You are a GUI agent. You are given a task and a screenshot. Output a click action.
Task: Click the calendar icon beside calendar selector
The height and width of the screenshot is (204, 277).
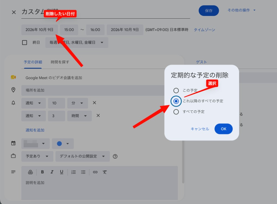pos(13,143)
